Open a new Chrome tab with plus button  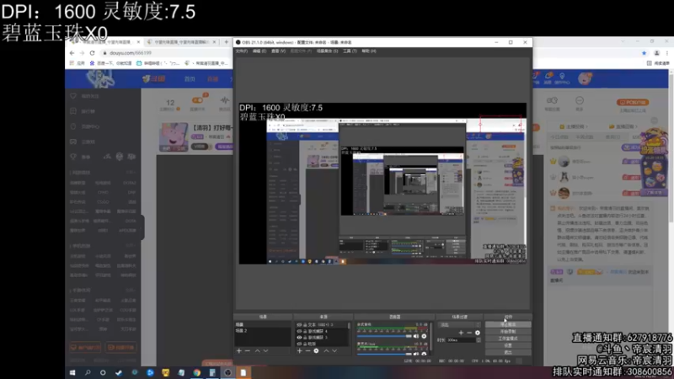click(x=227, y=42)
